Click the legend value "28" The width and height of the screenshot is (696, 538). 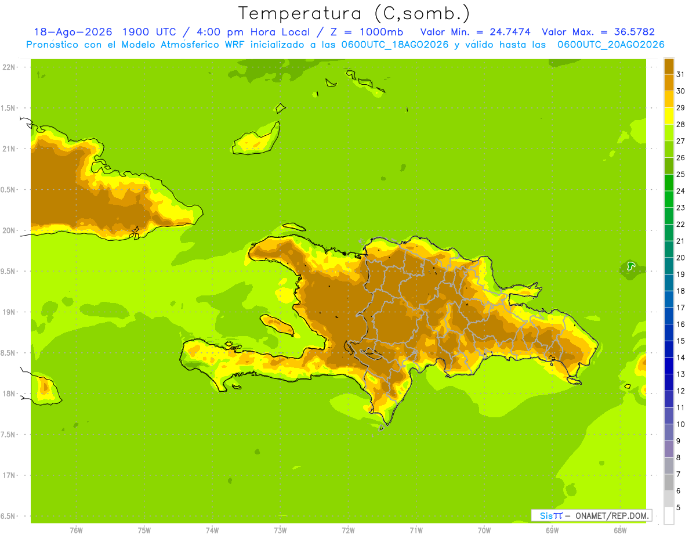click(680, 124)
